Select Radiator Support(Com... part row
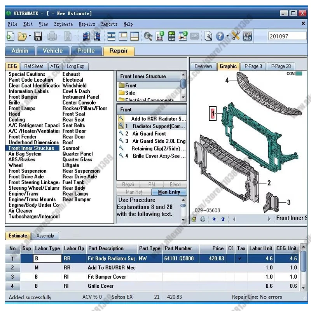The image size is (311, 311). [152, 126]
